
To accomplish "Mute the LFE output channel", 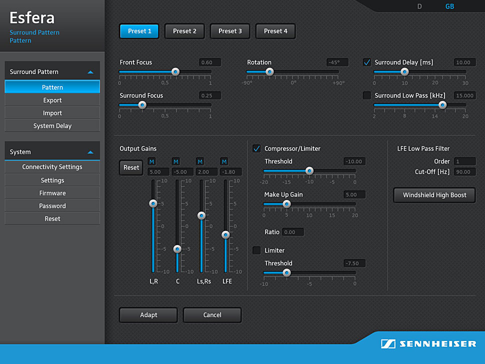I will (x=224, y=161).
